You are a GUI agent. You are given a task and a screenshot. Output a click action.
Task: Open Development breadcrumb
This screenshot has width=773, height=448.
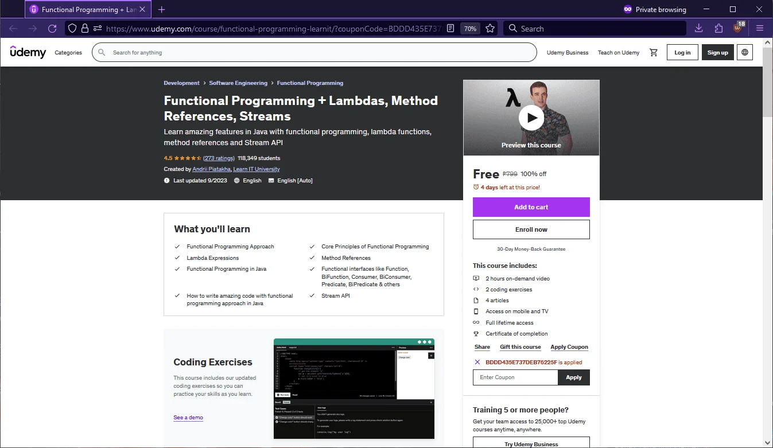tap(181, 83)
